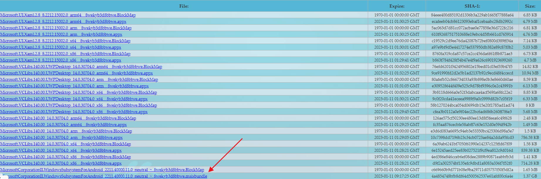Click expire time 2023-01-11 01:29:45 GMT
Image resolution: width=541 pixels, height=179 pixels.
(397, 112)
